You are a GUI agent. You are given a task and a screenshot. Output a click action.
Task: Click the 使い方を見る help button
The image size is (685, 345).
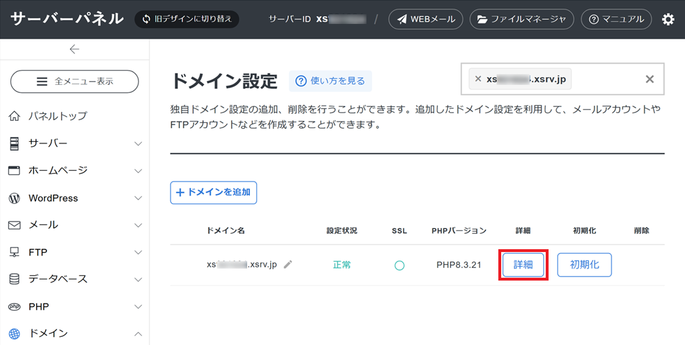click(330, 81)
